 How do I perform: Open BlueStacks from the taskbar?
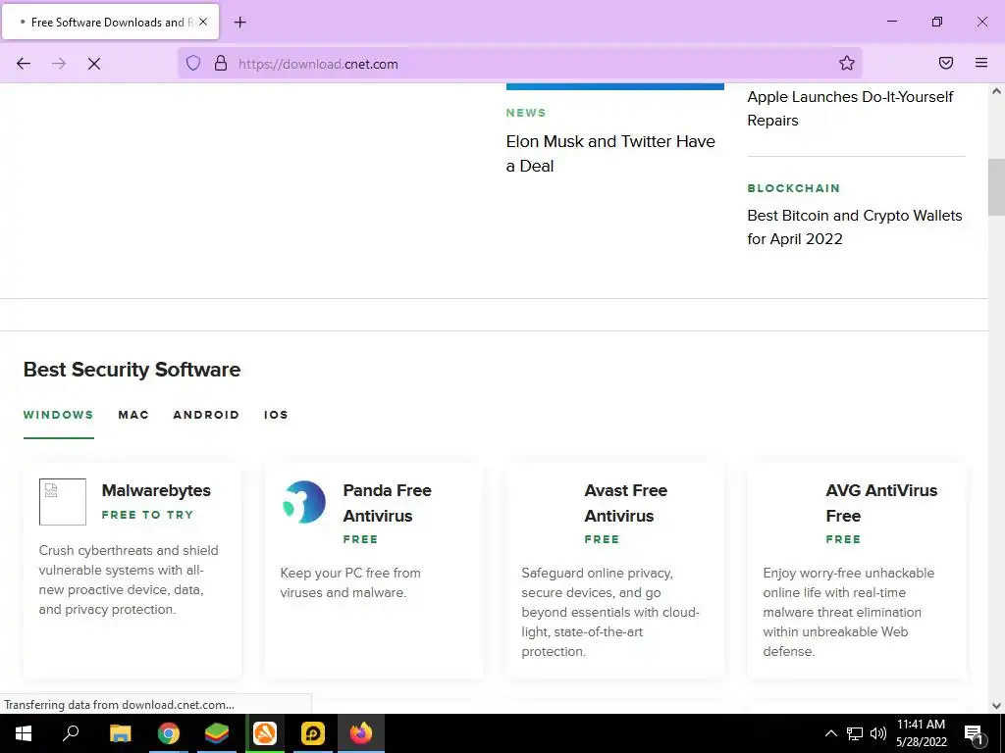click(217, 733)
